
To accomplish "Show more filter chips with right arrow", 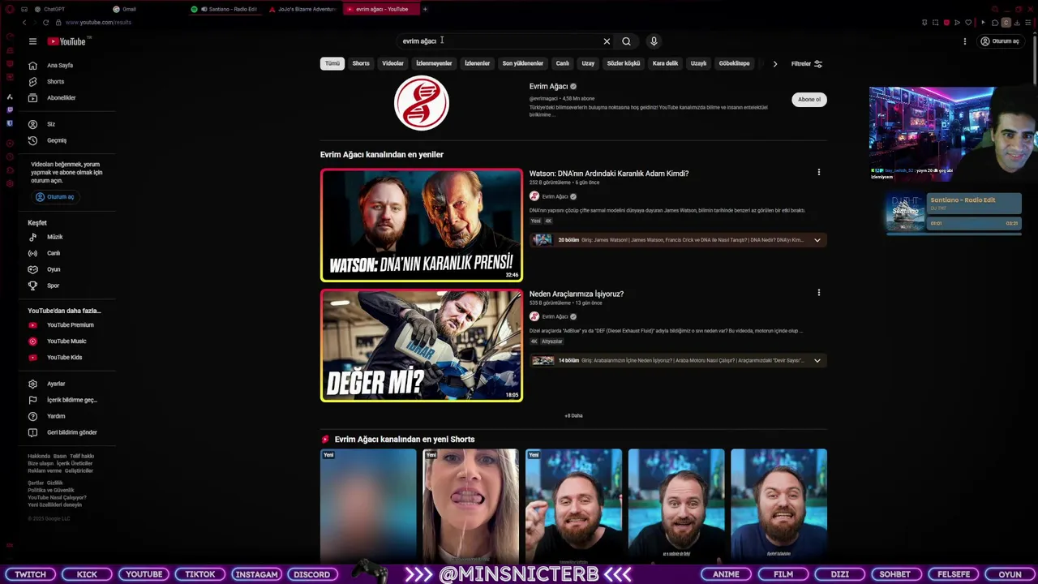I will [774, 63].
